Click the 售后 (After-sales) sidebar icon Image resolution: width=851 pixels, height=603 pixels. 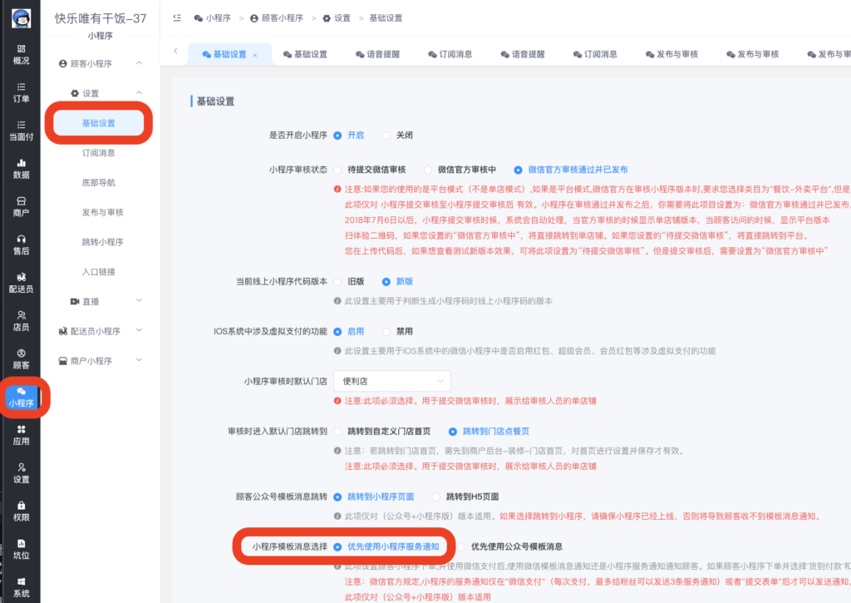(x=19, y=244)
